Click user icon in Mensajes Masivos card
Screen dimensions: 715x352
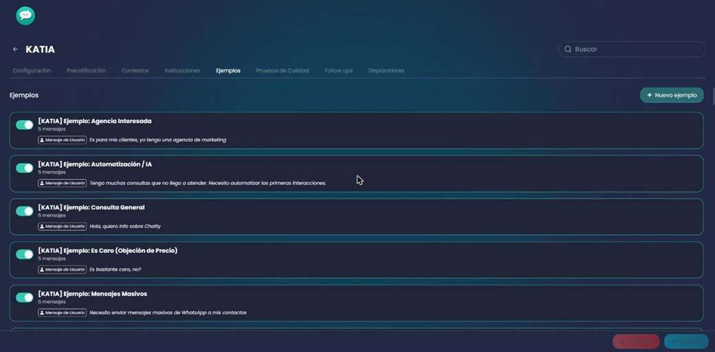(42, 313)
